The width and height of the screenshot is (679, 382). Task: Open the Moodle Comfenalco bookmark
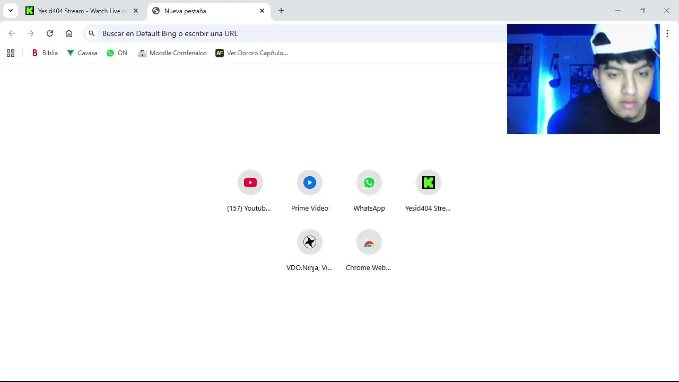172,53
